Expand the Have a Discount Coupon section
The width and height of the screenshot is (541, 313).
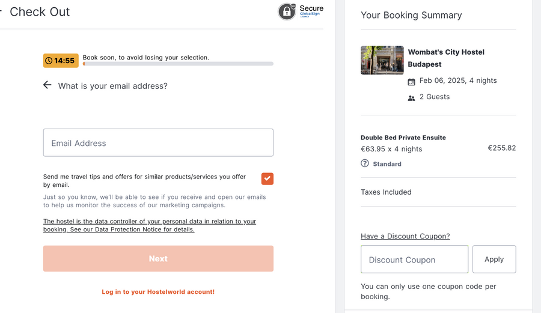(405, 236)
